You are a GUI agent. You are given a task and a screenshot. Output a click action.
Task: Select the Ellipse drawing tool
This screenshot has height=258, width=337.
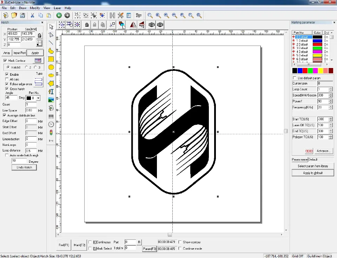pos(51,75)
